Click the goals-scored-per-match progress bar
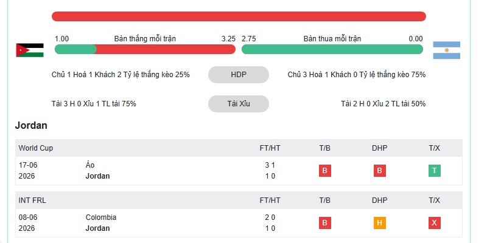This screenshot has width=487, height=243. click(145, 49)
